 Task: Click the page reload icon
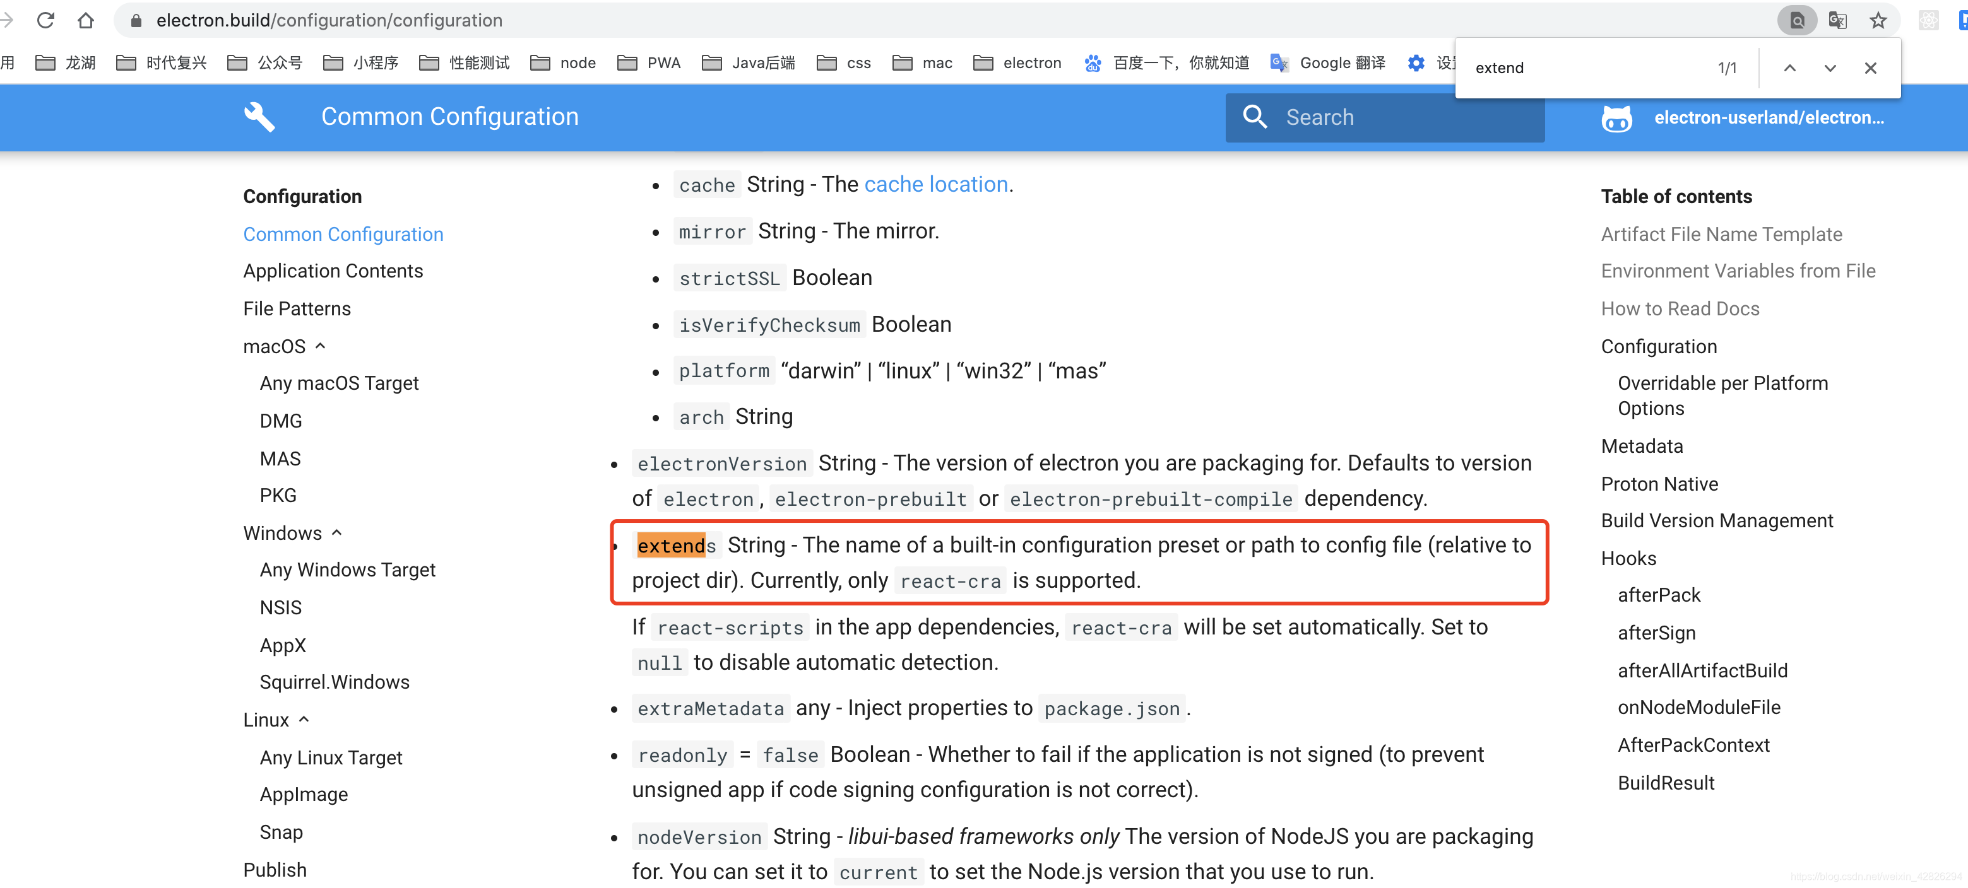pyautogui.click(x=46, y=20)
